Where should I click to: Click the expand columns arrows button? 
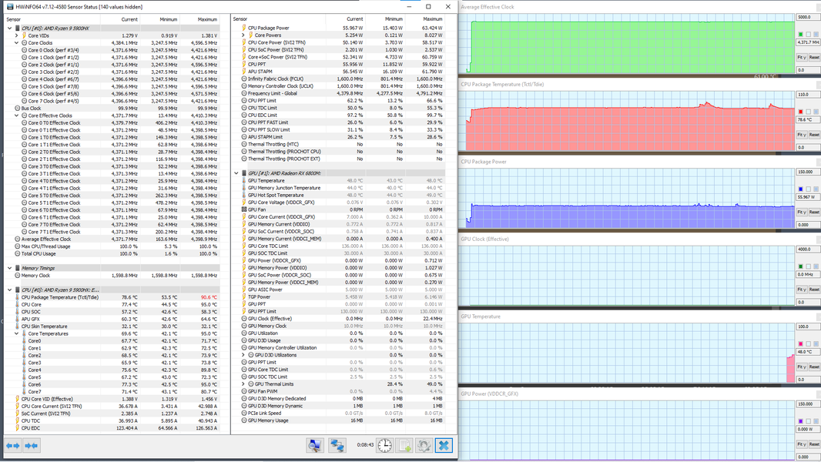(x=12, y=446)
